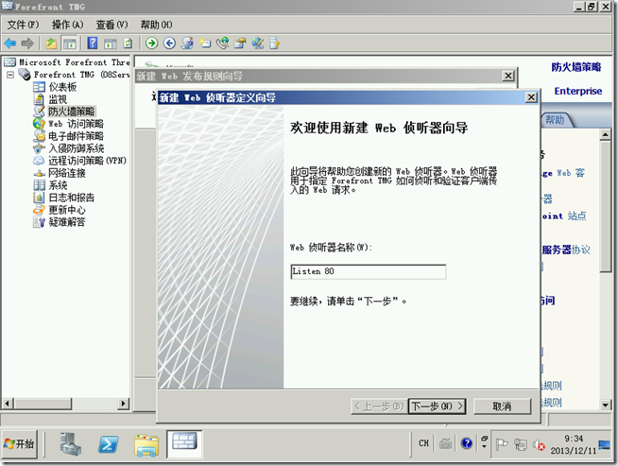Click the last toolbar icon with yellow page
This screenshot has height=466, width=618.
click(274, 43)
